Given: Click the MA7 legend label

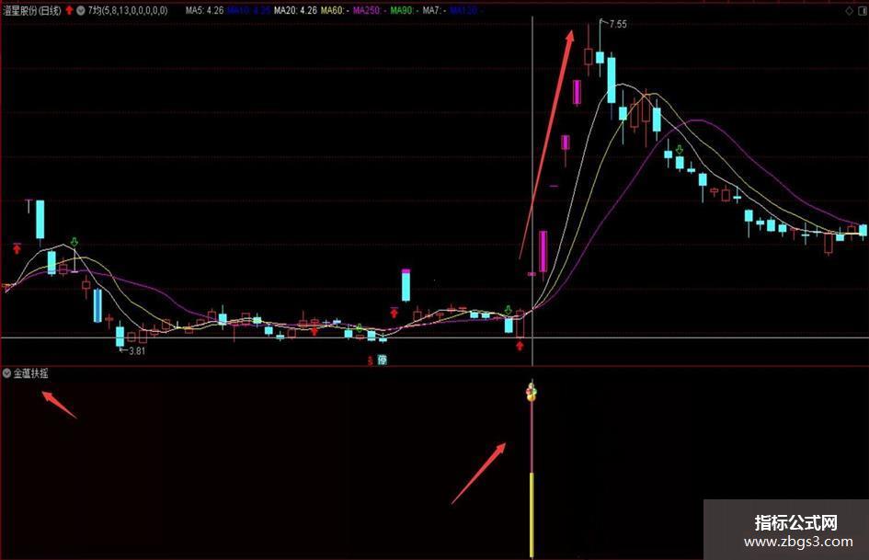Looking at the screenshot, I should [x=434, y=10].
